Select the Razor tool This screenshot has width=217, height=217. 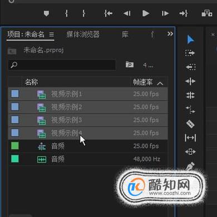click(x=190, y=124)
